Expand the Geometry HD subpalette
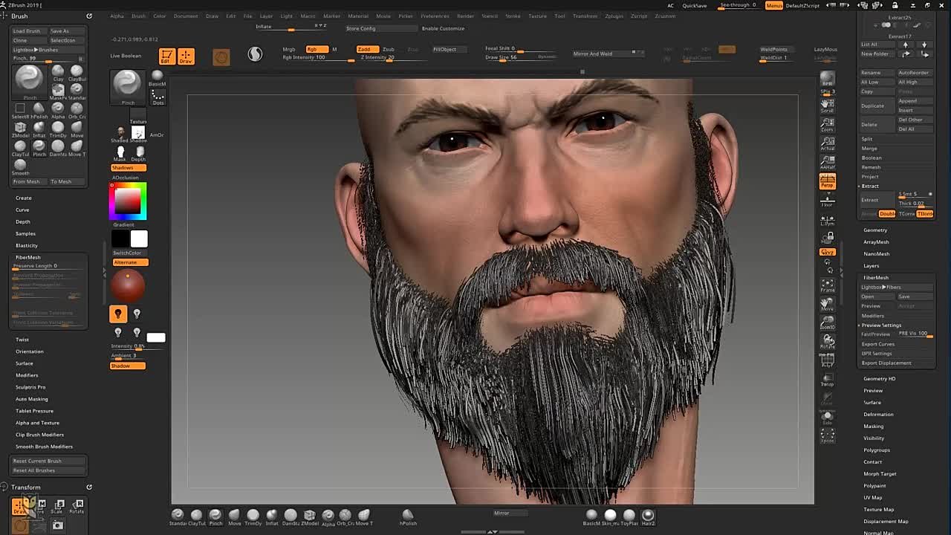Screen dimensions: 951x535 point(879,379)
